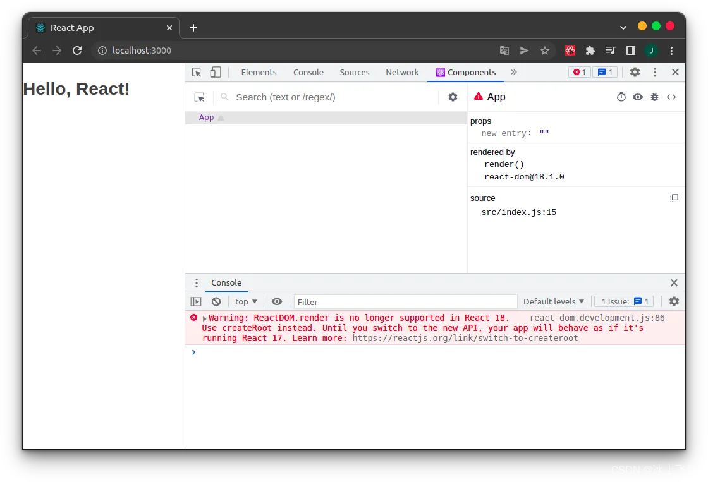This screenshot has height=482, width=708.
Task: Open the J profile avatar
Action: click(x=651, y=51)
